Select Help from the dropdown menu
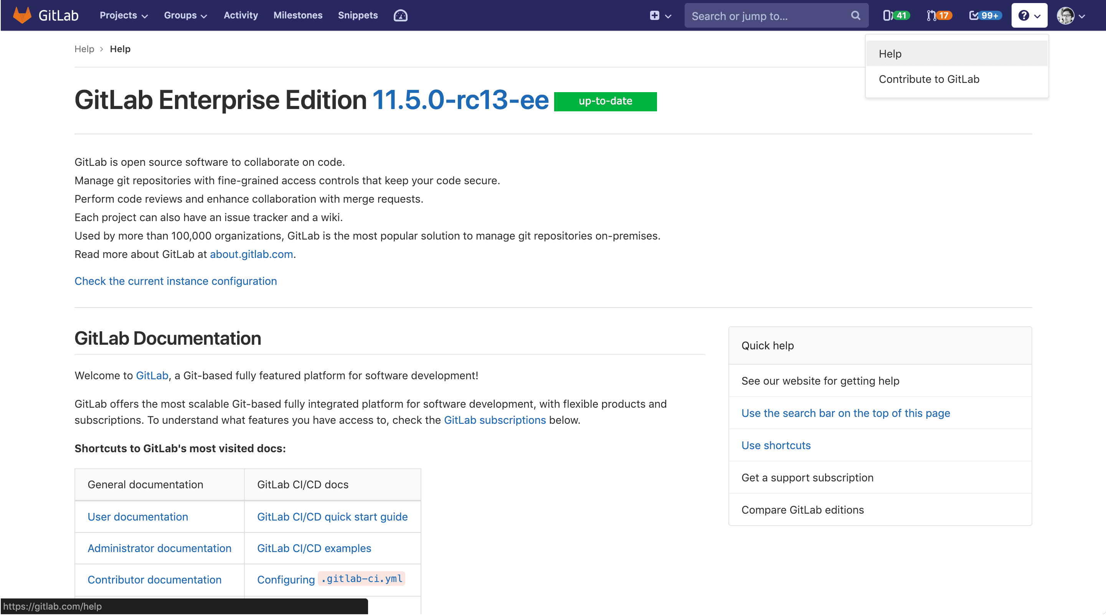 click(890, 54)
